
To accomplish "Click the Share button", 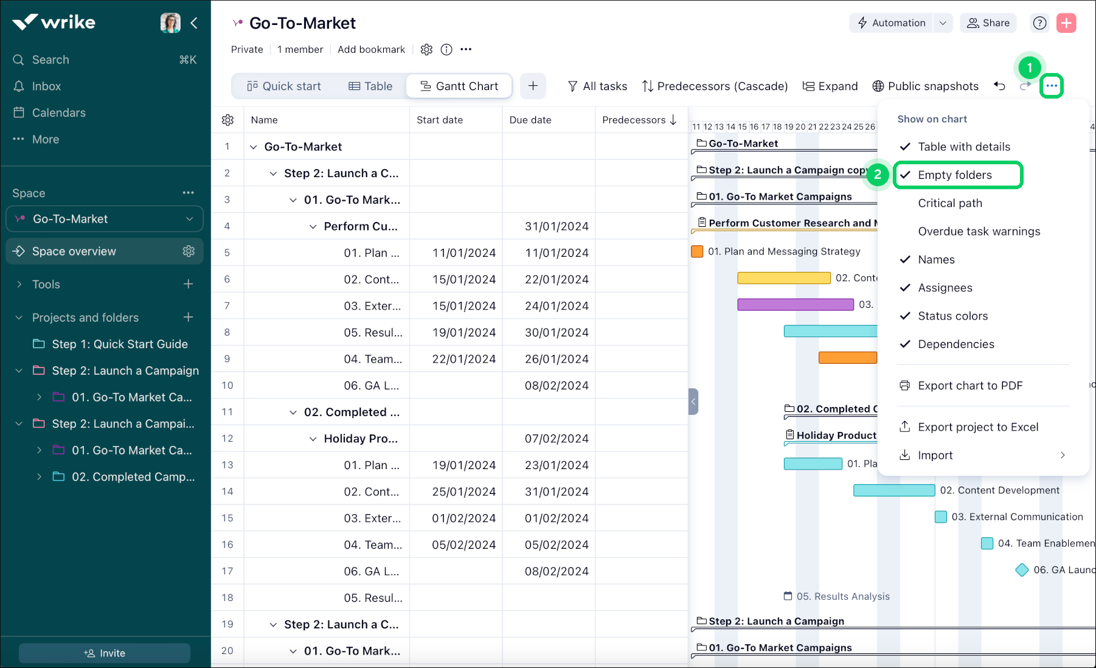I will (x=988, y=23).
